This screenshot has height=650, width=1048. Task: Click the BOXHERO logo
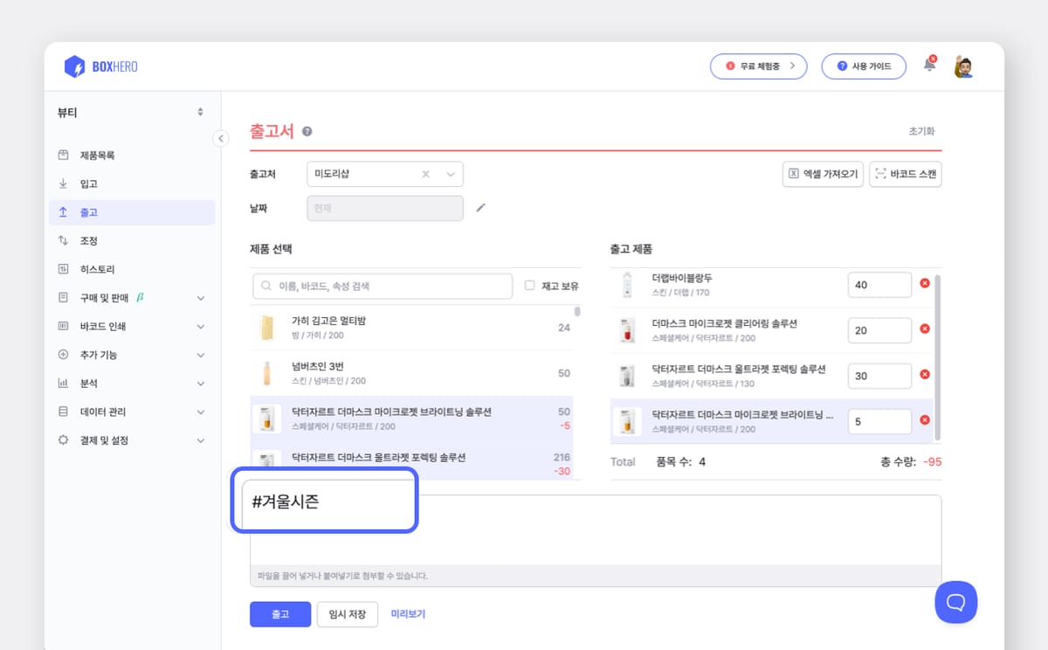(x=101, y=66)
